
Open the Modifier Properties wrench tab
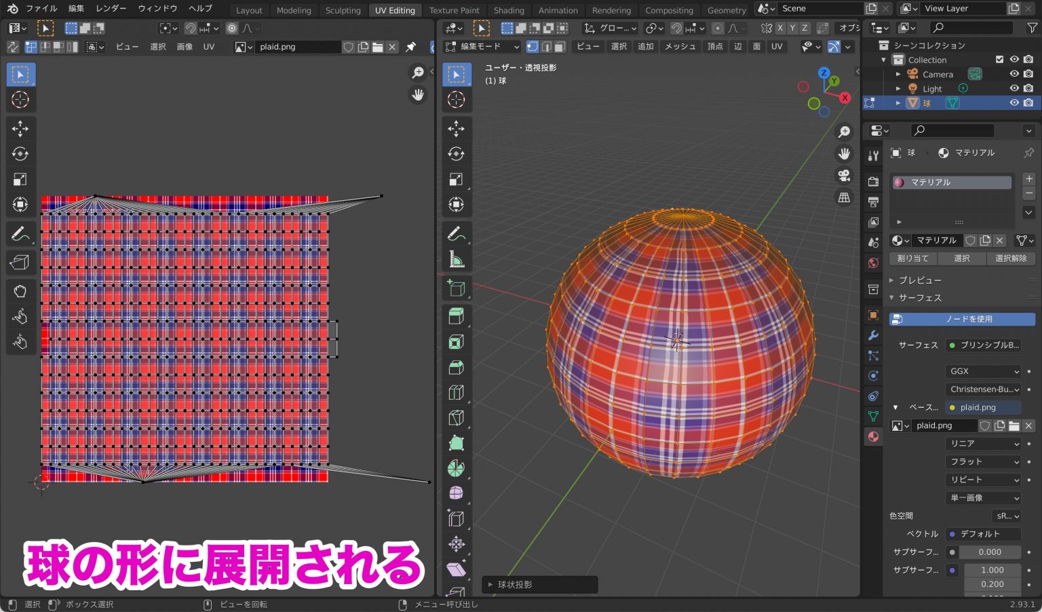[873, 335]
